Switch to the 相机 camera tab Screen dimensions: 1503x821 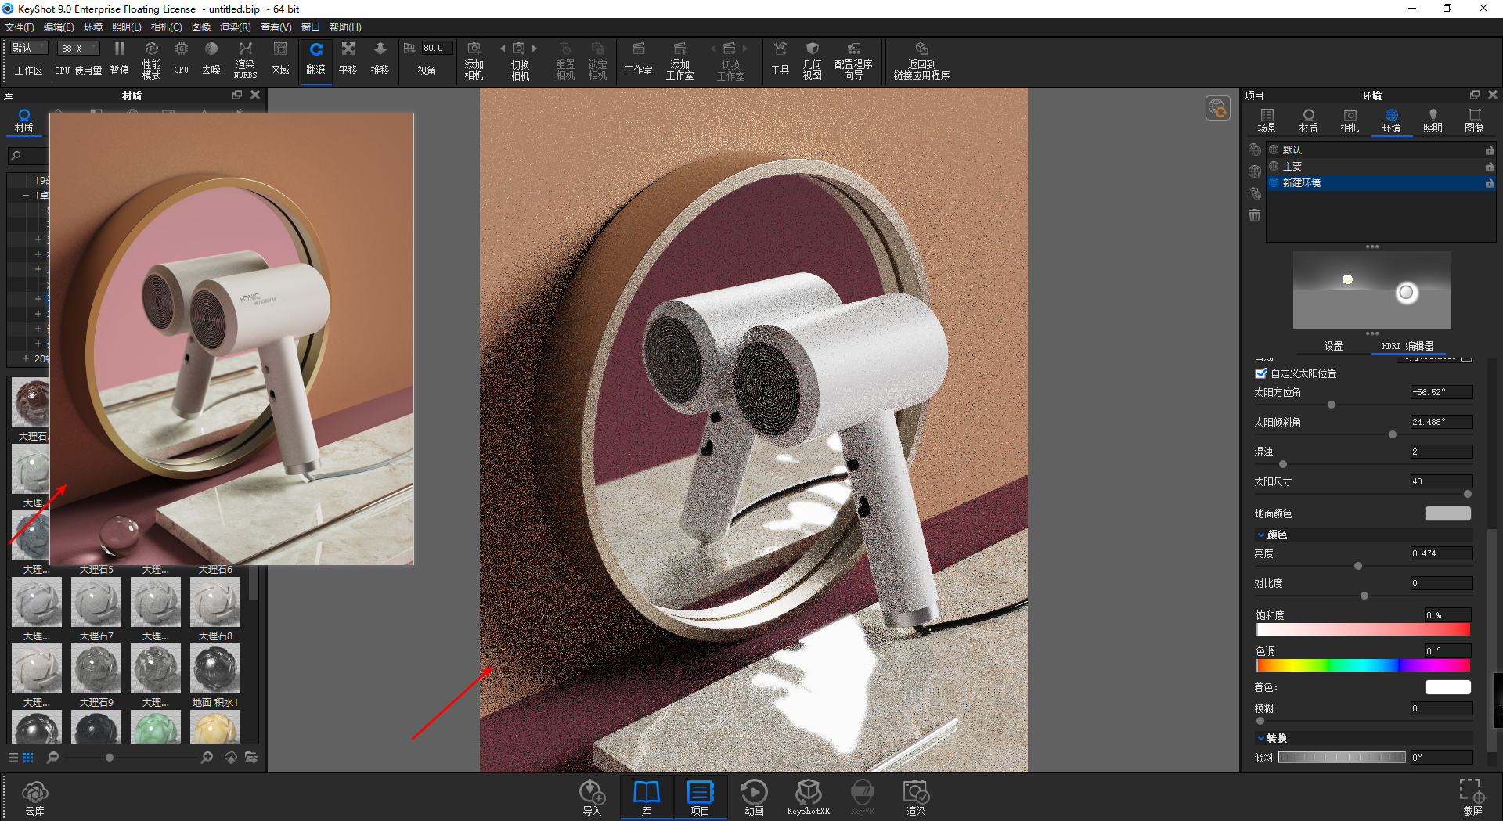pyautogui.click(x=1350, y=121)
